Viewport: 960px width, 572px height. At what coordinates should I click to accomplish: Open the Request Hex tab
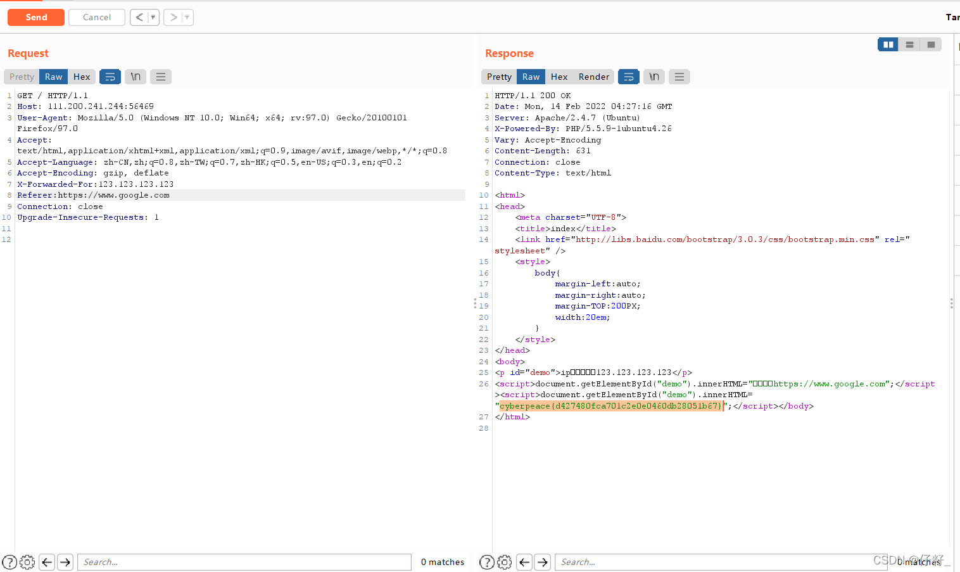tap(82, 77)
